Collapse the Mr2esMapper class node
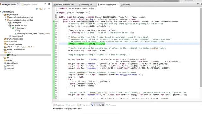The width and height of the screenshot is (202, 114). click(10, 28)
